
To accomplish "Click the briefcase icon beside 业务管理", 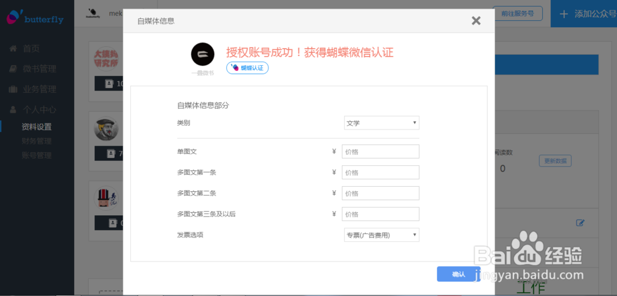I will (14, 89).
